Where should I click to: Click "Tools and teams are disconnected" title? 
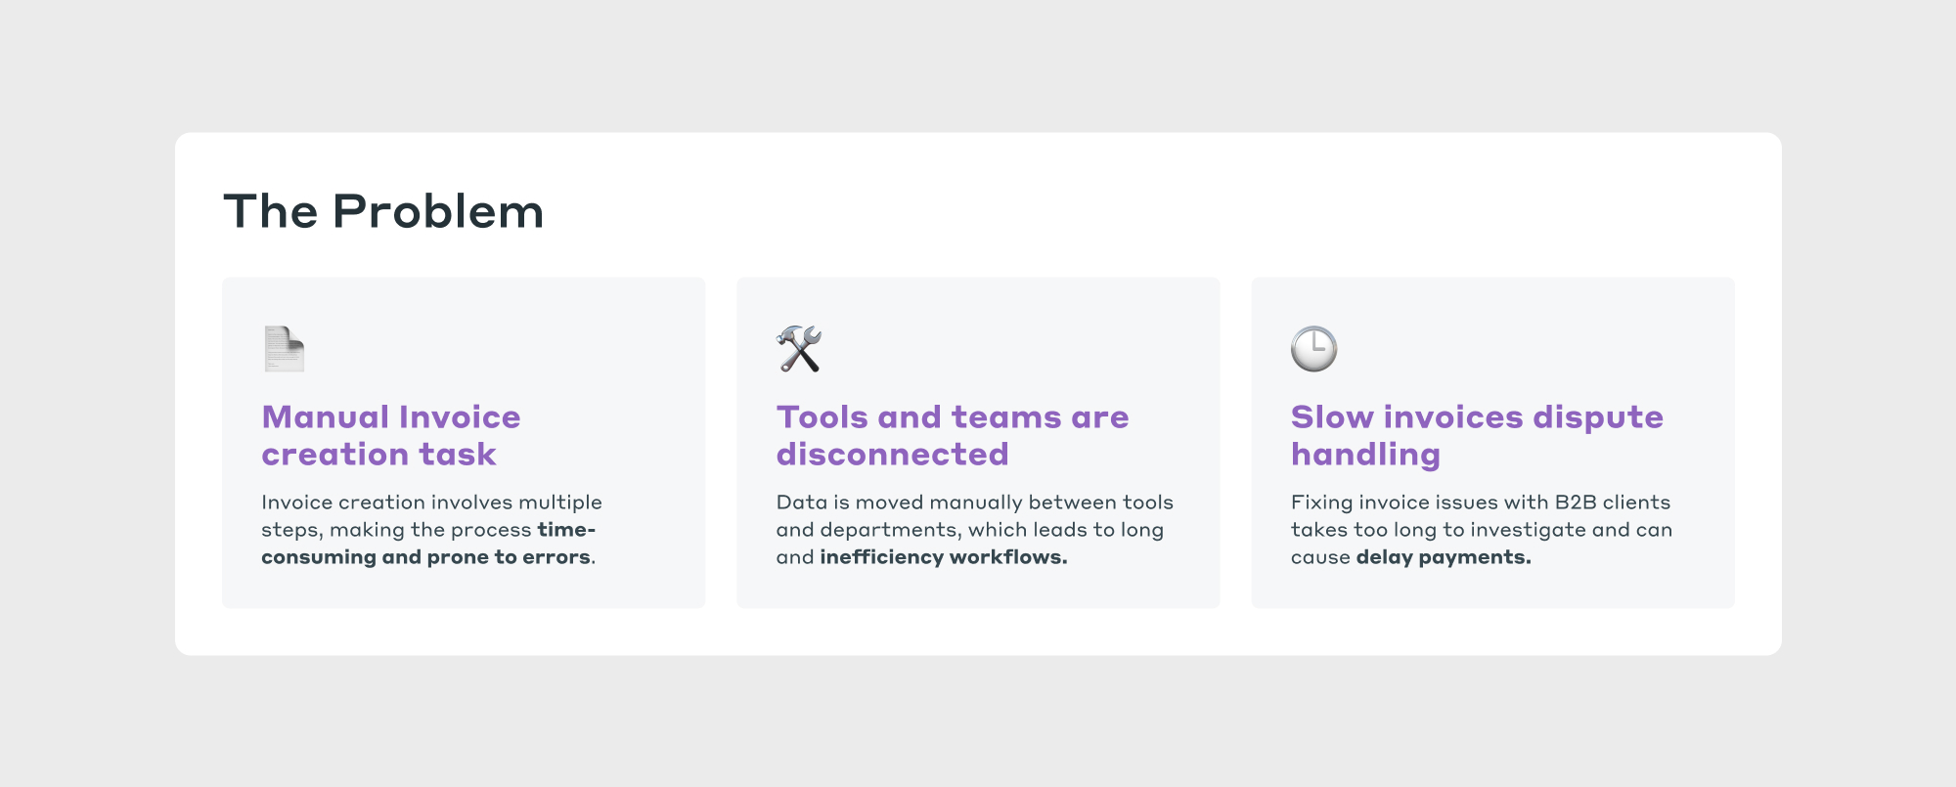[953, 435]
